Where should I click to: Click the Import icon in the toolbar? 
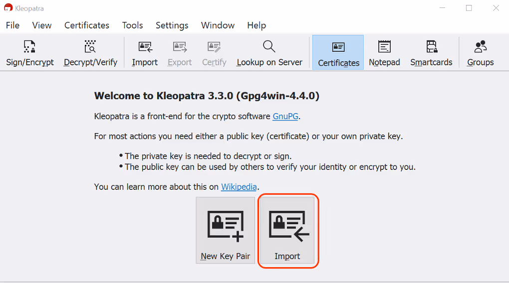pyautogui.click(x=145, y=53)
